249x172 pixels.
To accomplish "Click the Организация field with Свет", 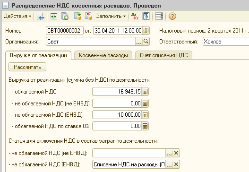I will tap(91, 42).
